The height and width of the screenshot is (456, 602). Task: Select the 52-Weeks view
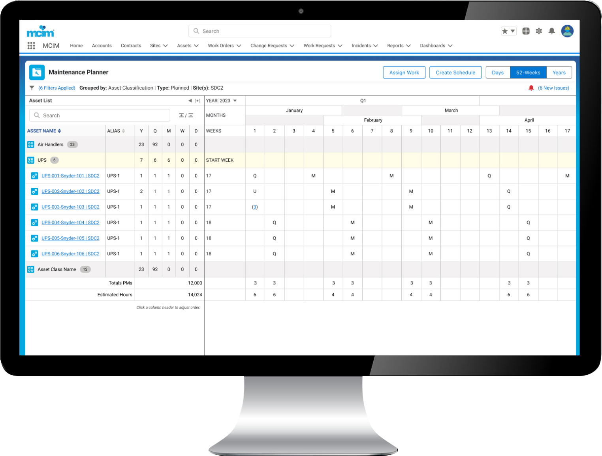[528, 73]
